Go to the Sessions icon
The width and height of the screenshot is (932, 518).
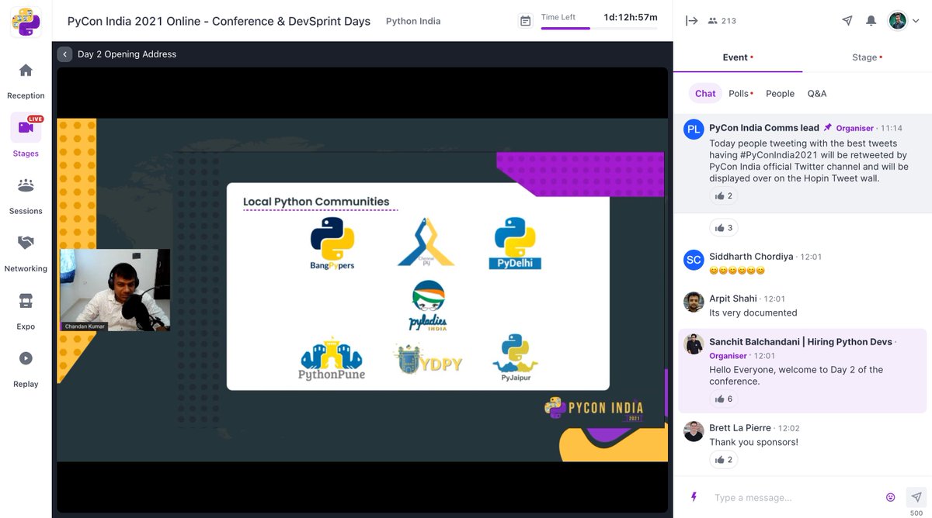[26, 185]
